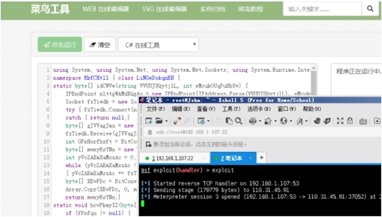382x217 pixels.
Task: Click the 输入关键字 search input field
Action: [x=322, y=9]
